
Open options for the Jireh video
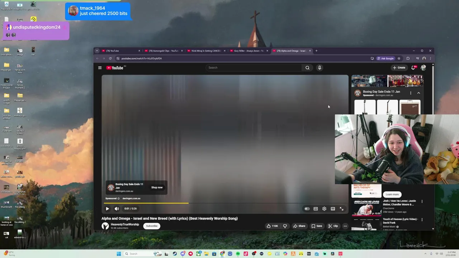click(422, 201)
